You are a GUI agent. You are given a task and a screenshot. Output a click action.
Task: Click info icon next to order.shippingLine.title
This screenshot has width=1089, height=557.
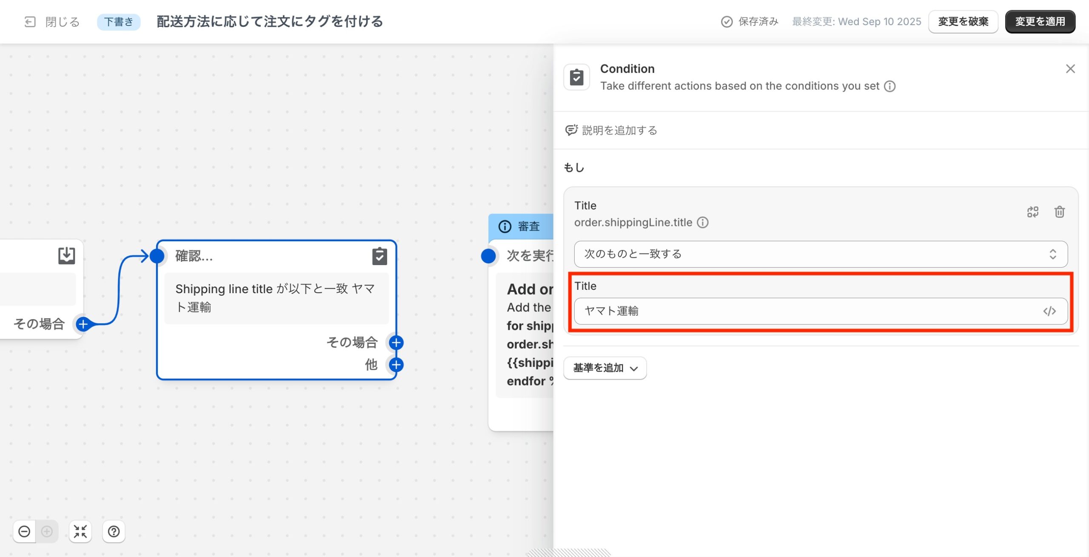703,223
